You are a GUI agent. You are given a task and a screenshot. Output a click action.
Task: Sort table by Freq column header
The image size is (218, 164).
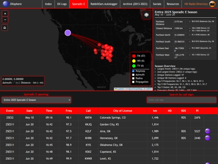[69, 111]
